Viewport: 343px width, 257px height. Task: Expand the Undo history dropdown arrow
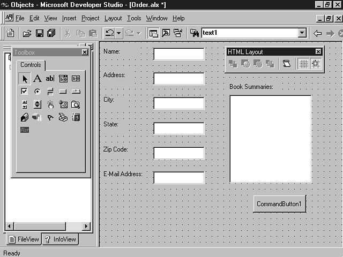119,33
